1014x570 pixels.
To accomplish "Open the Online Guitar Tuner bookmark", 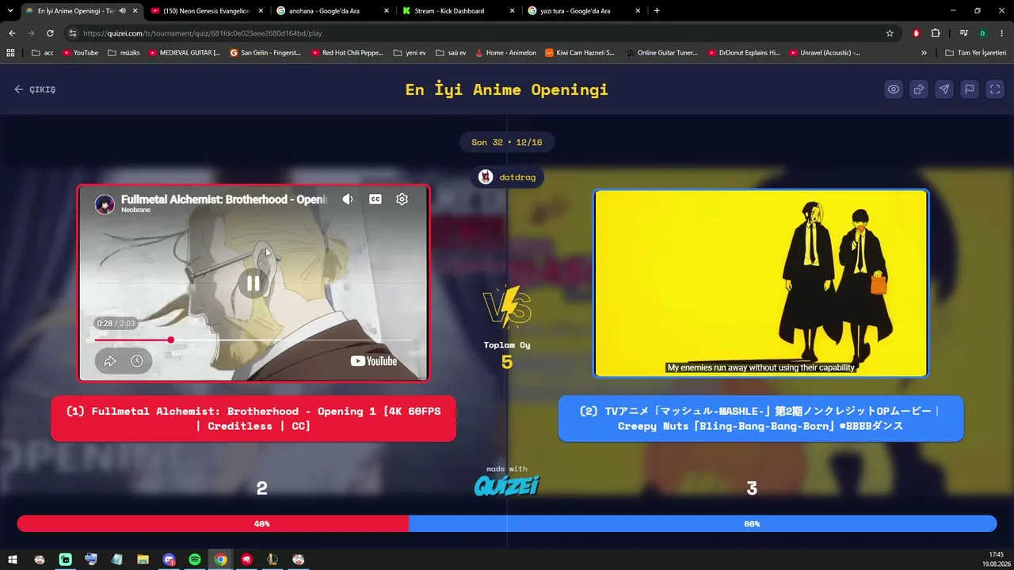I will point(661,53).
